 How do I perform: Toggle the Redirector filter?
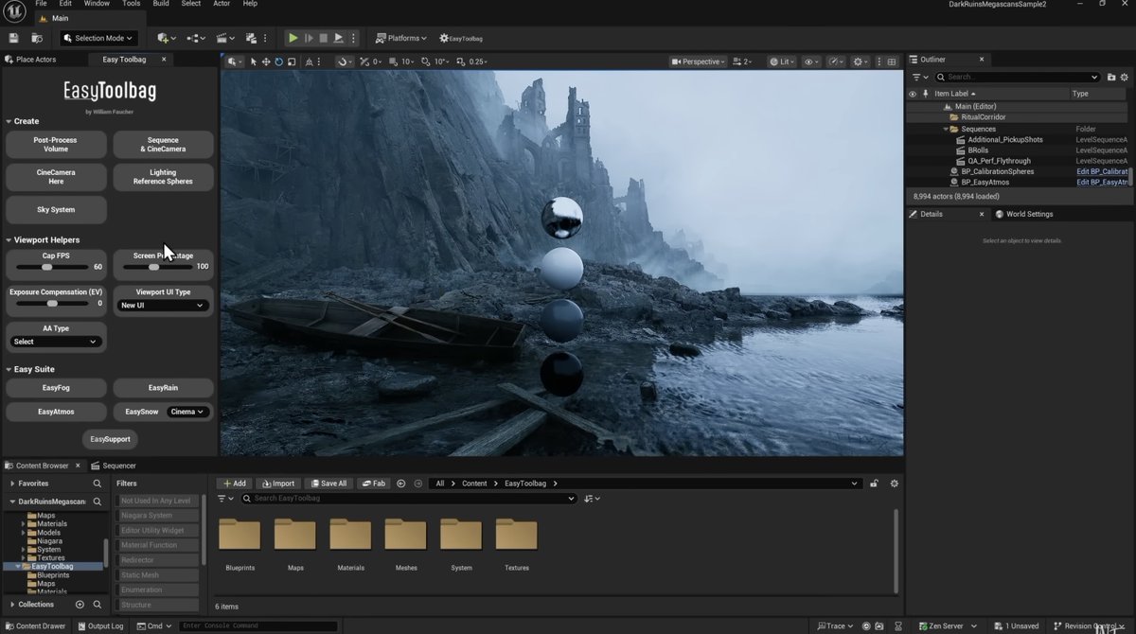click(x=156, y=560)
